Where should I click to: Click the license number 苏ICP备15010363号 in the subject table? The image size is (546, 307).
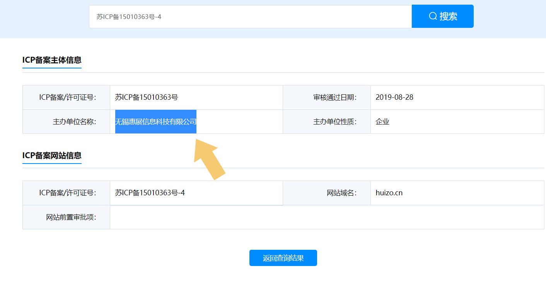[147, 97]
